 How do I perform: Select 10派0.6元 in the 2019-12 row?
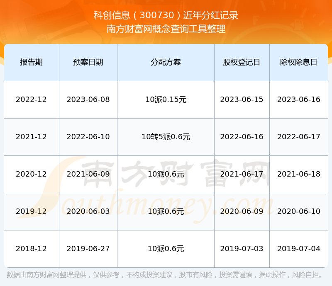[x=166, y=211]
